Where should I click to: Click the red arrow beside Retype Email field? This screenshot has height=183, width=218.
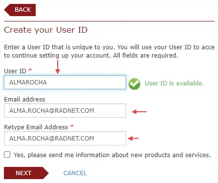(133, 139)
